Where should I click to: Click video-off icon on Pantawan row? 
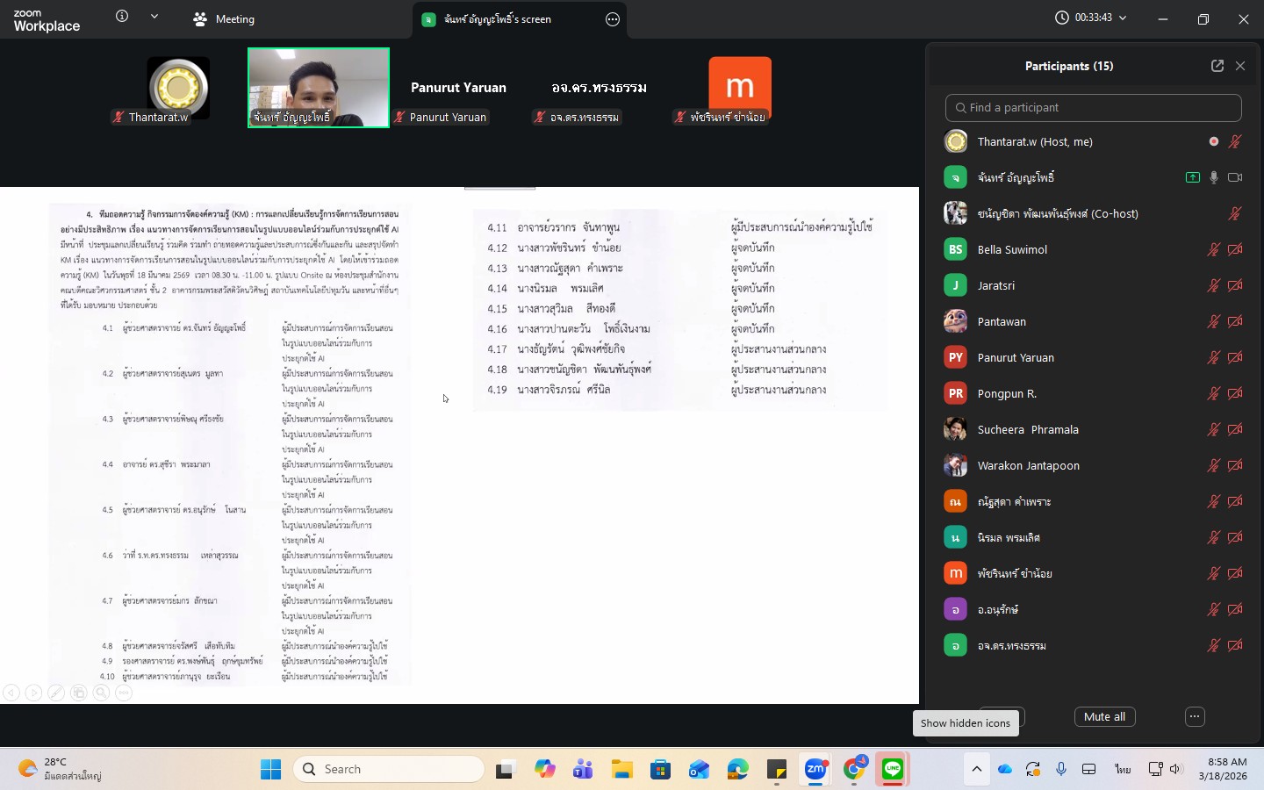click(x=1235, y=321)
